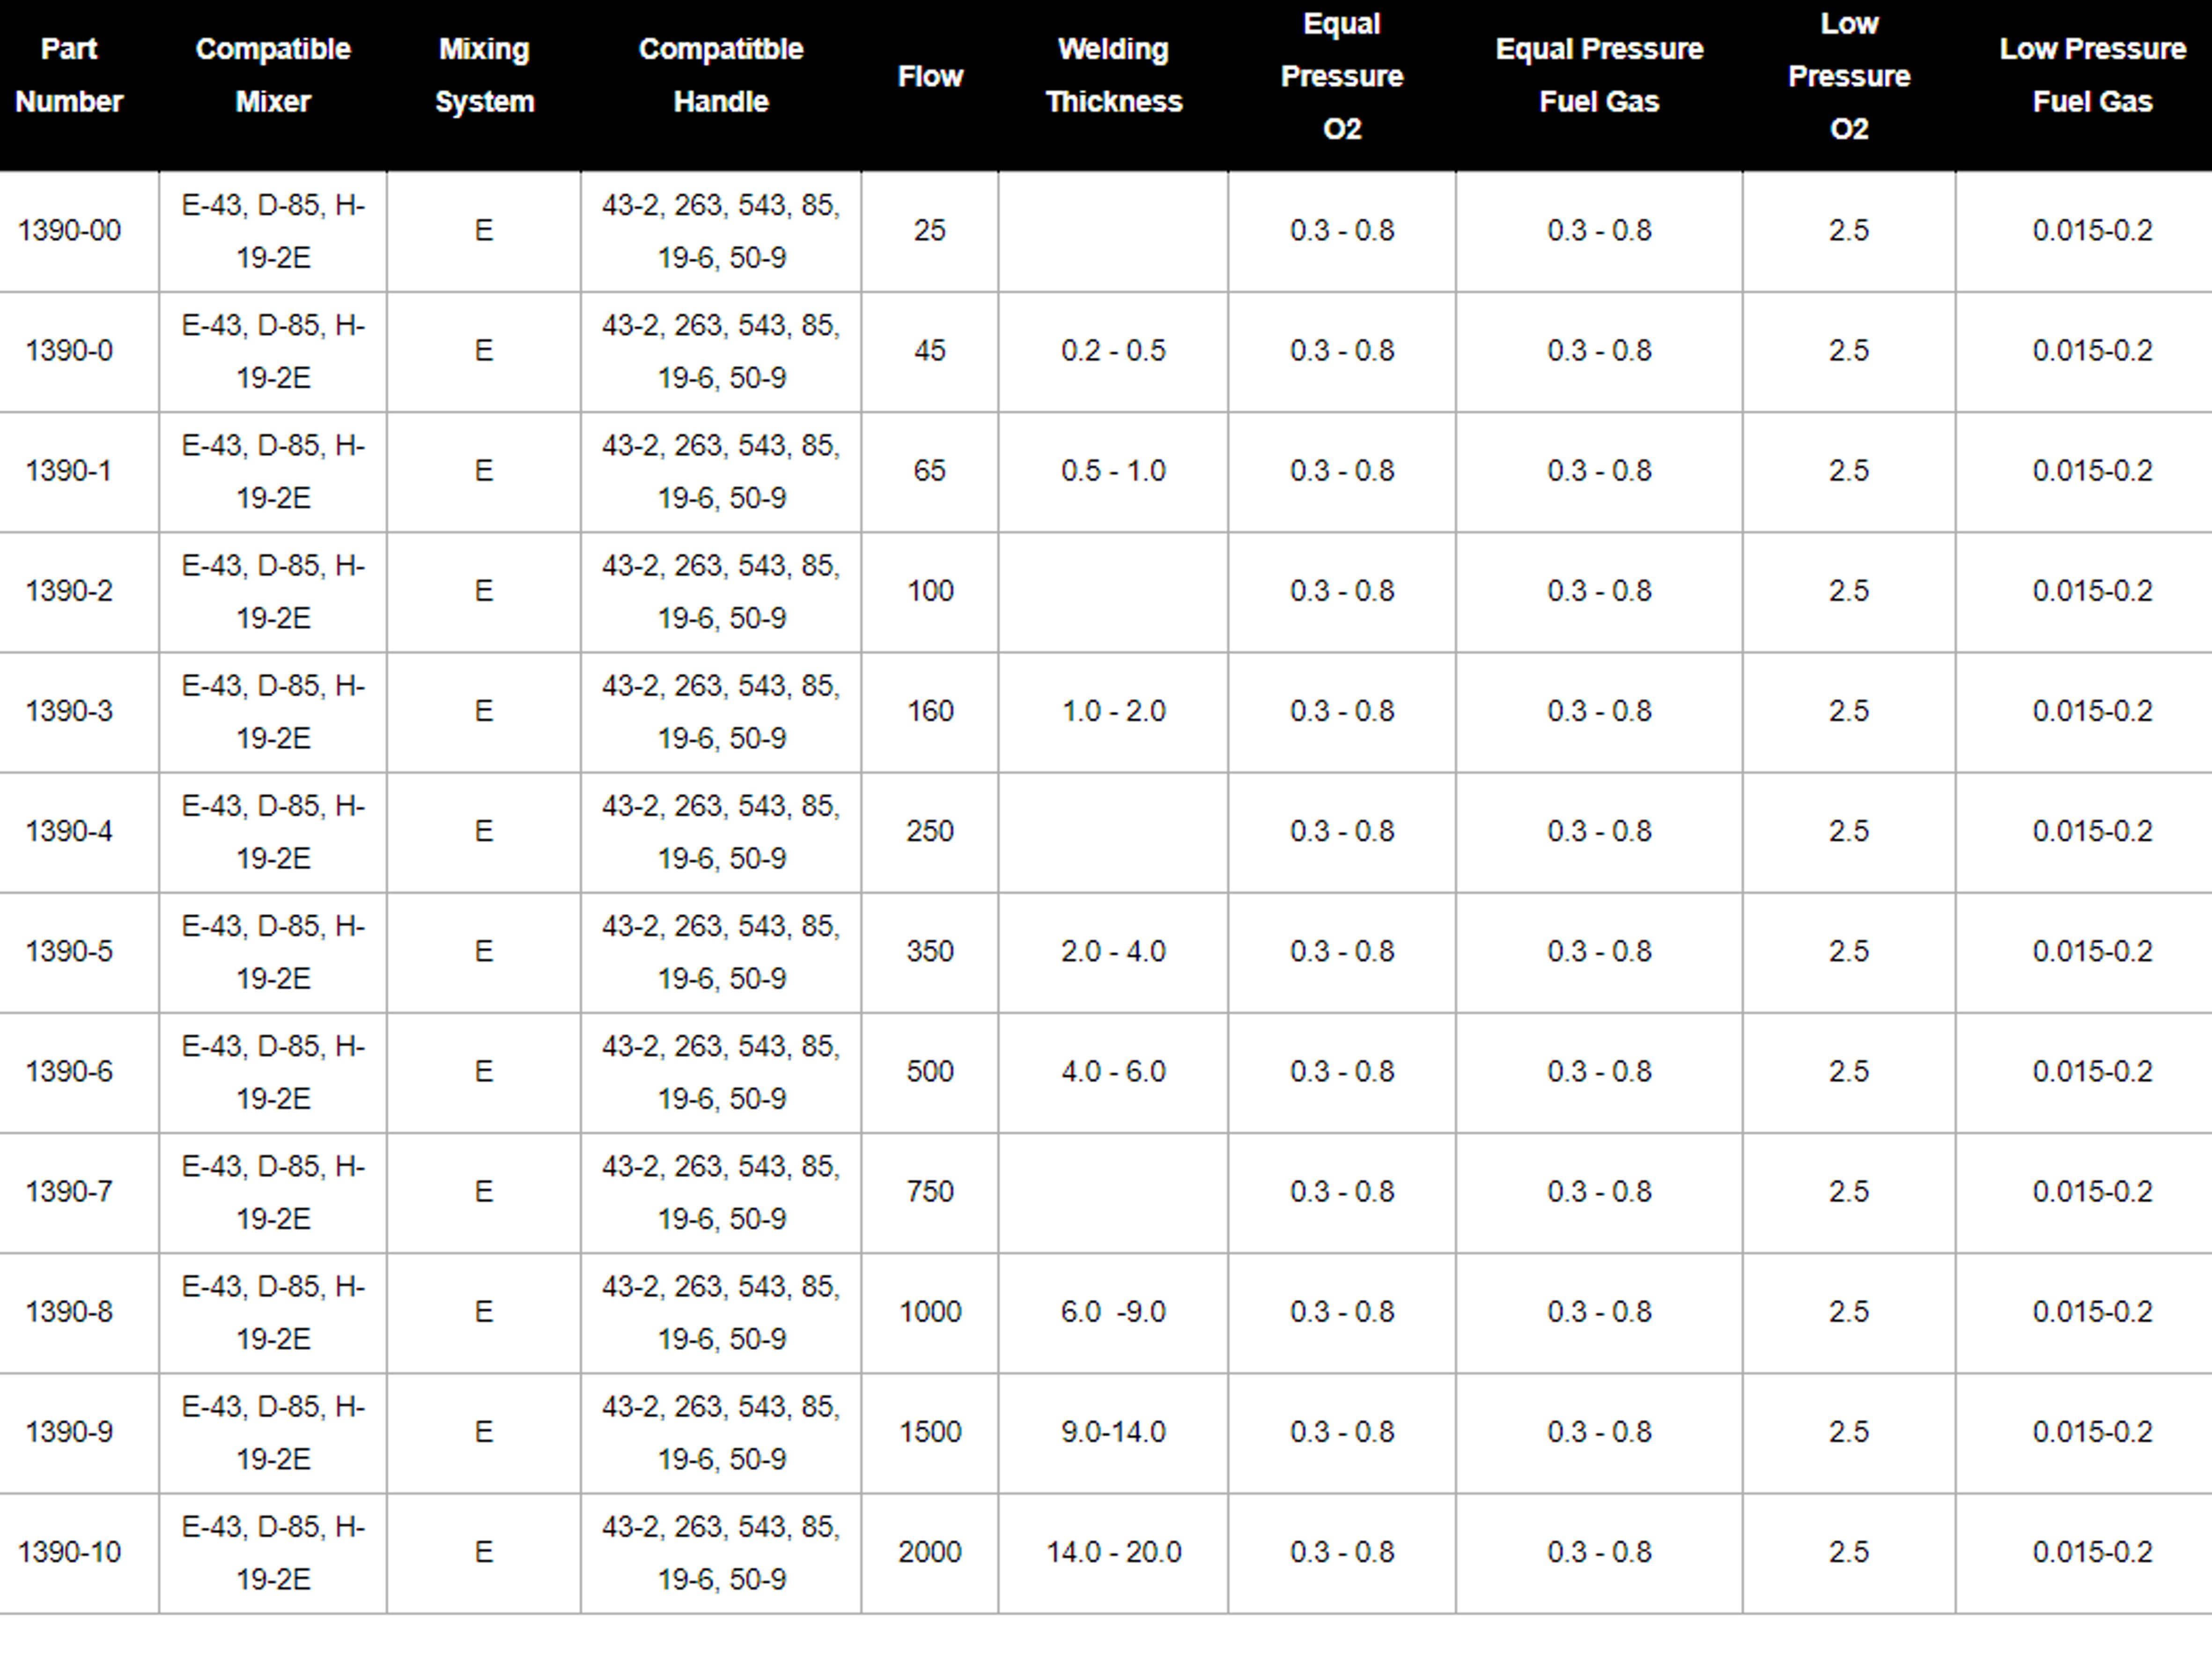The width and height of the screenshot is (2212, 1659).
Task: Click welding thickness 9.0-14.0 cell
Action: click(1113, 1432)
